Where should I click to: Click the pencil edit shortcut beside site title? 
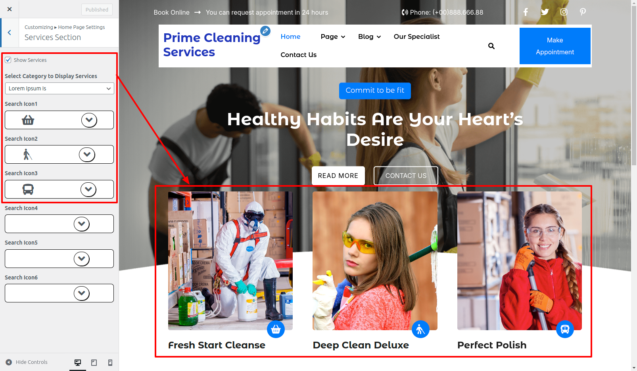point(265,31)
